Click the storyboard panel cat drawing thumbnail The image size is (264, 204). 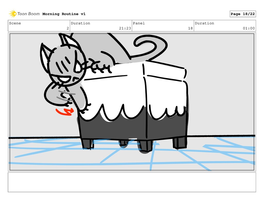(132, 102)
